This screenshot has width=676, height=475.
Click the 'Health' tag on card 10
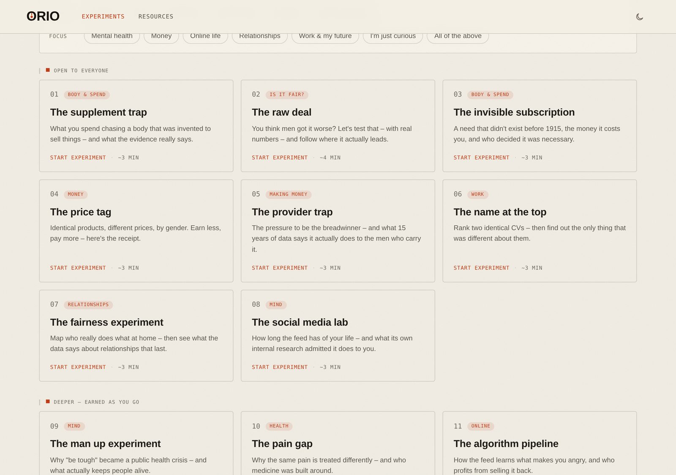[x=279, y=426]
